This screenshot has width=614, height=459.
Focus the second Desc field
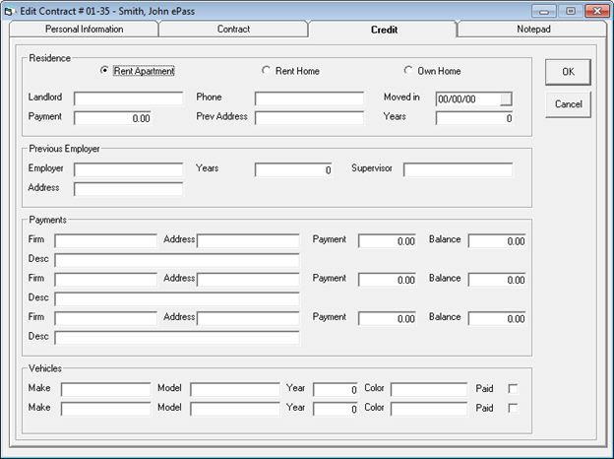tap(177, 299)
